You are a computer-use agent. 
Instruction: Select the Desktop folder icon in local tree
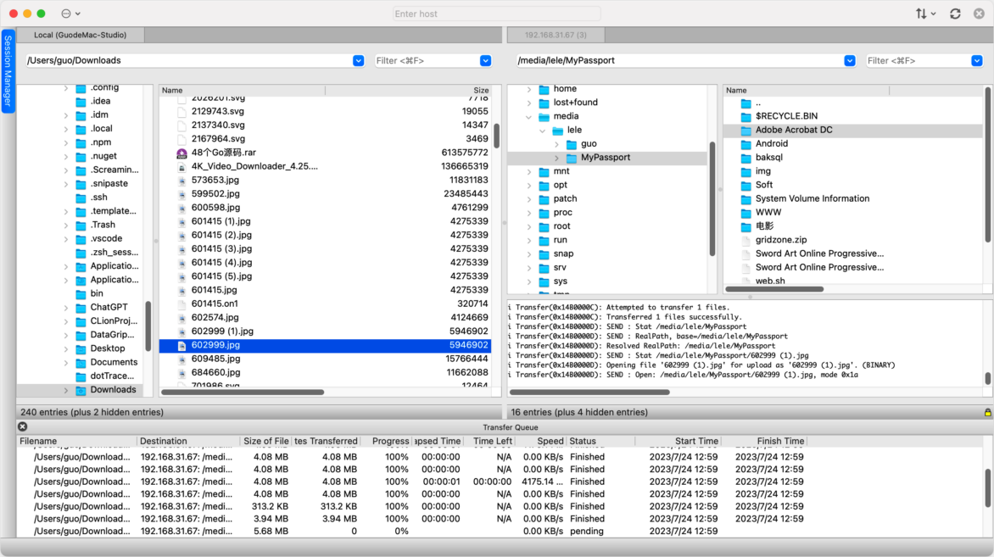(x=81, y=348)
